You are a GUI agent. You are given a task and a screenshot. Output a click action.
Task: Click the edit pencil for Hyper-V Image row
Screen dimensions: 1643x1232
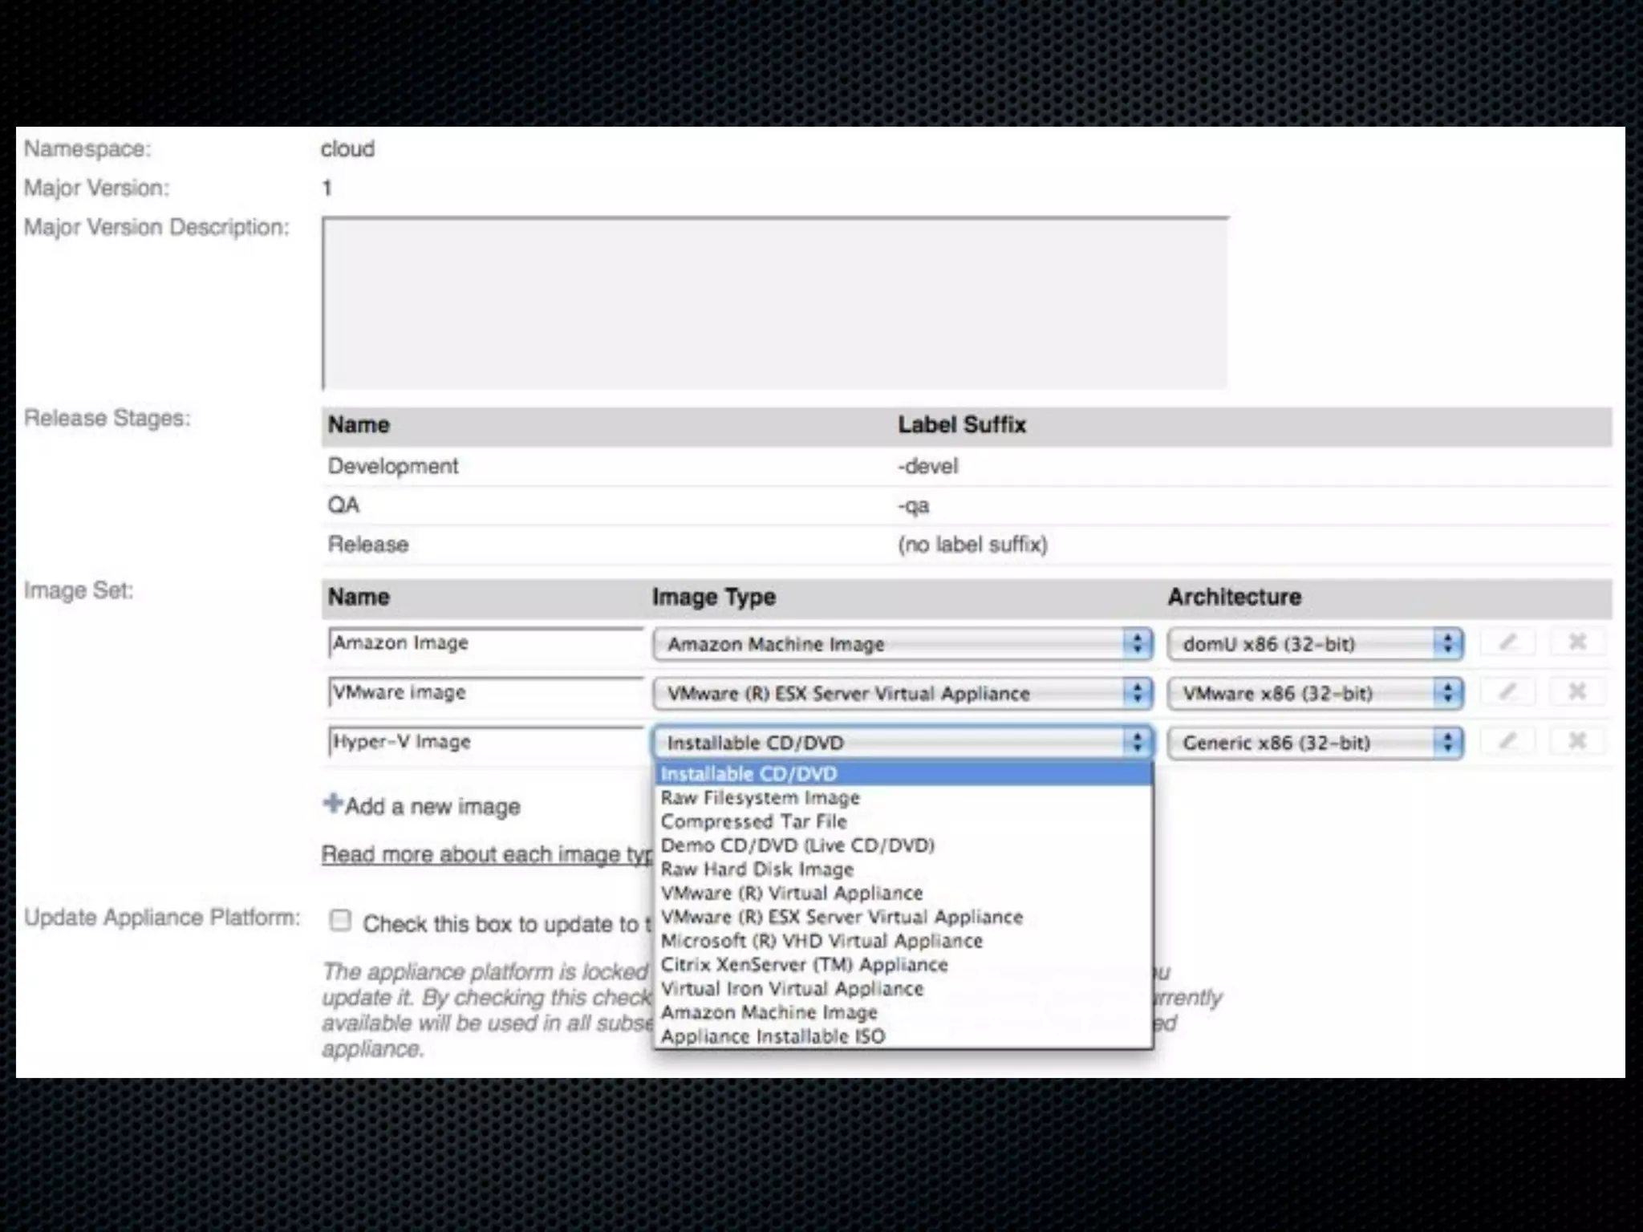coord(1508,741)
